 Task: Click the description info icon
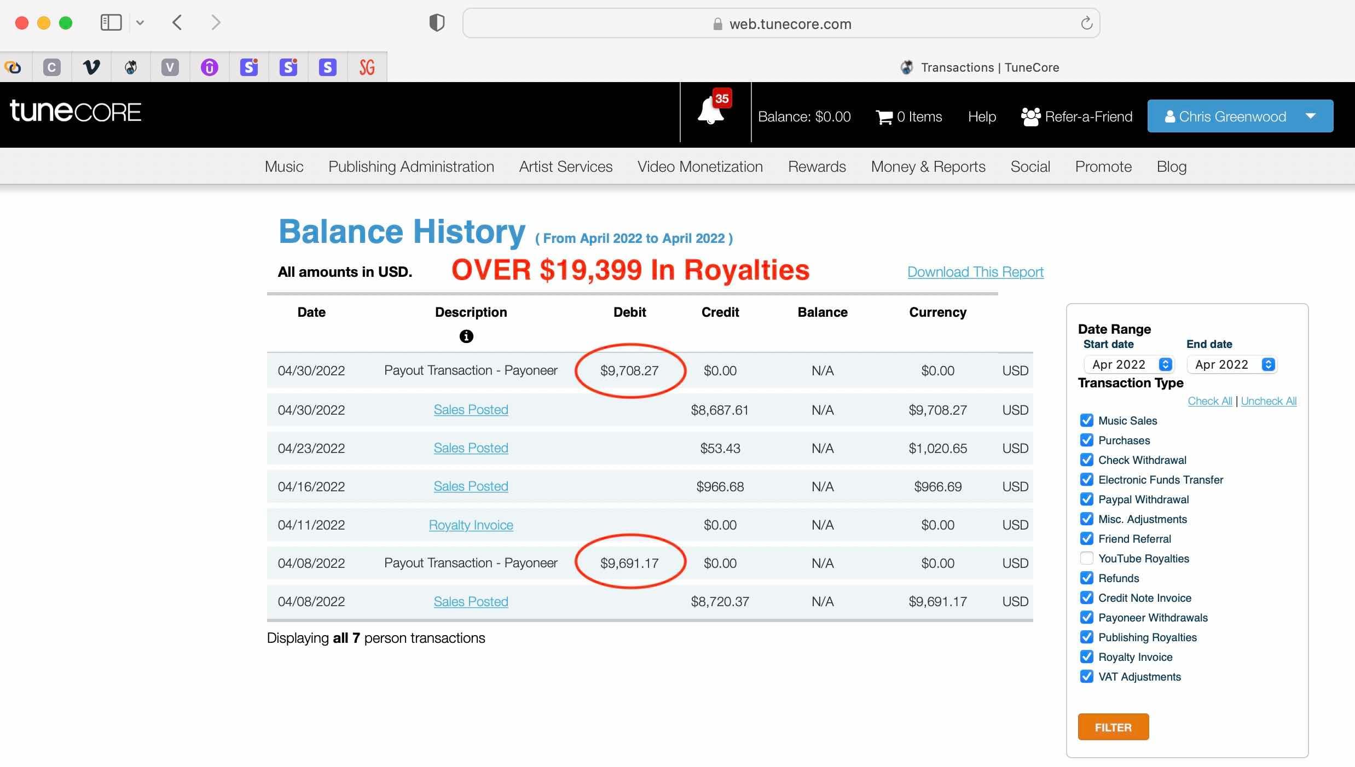[466, 336]
